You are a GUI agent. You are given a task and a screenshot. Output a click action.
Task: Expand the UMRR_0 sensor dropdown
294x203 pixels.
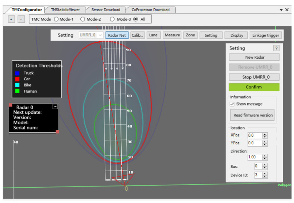(x=100, y=36)
